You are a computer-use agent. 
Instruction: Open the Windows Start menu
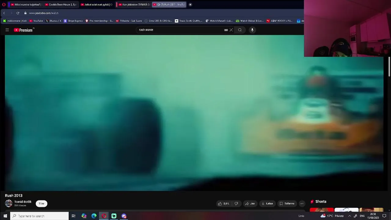click(5, 216)
